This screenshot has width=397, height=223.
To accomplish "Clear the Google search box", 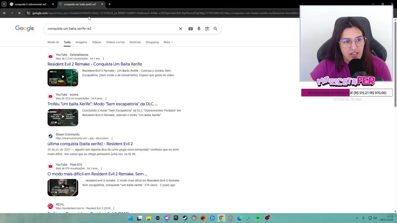I will pyautogui.click(x=181, y=28).
